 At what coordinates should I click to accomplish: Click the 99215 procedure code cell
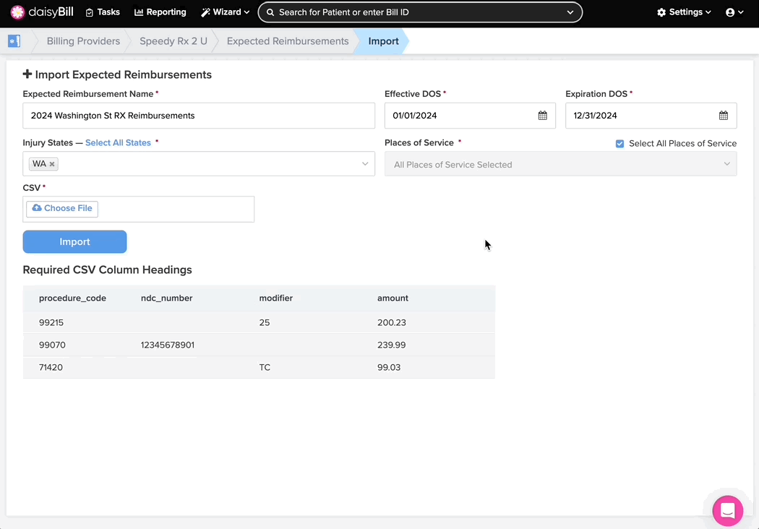click(51, 322)
